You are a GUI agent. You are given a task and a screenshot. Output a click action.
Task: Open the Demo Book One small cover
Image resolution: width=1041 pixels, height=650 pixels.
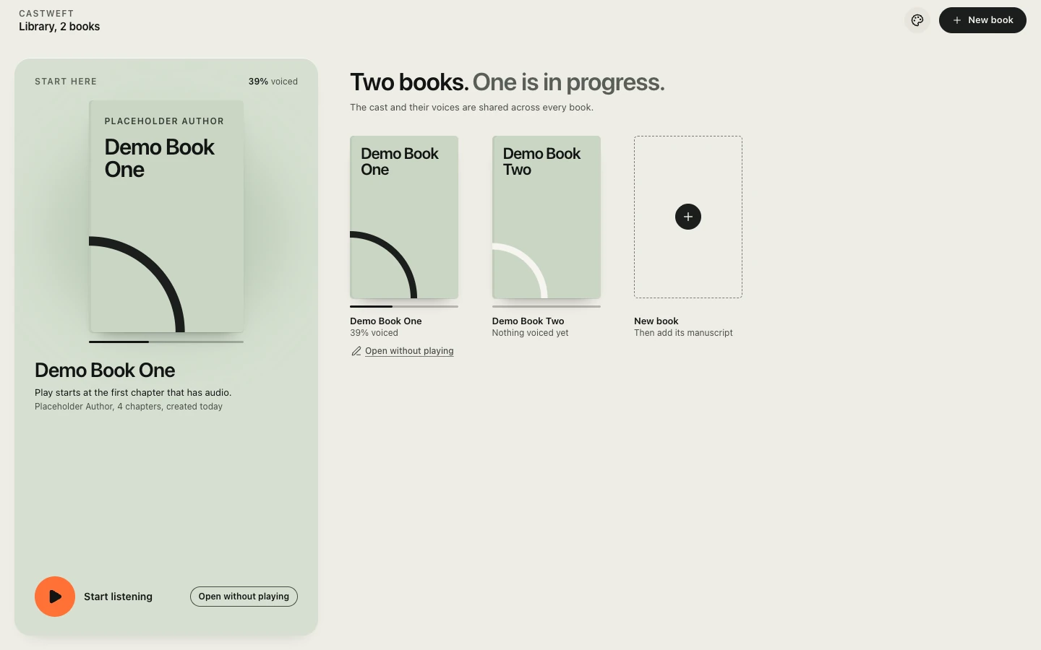tap(404, 217)
